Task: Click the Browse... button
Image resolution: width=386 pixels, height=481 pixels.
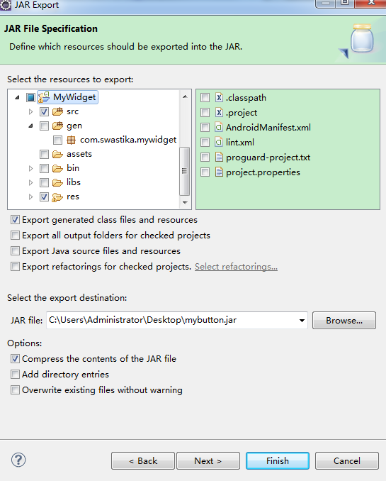Action: [344, 321]
